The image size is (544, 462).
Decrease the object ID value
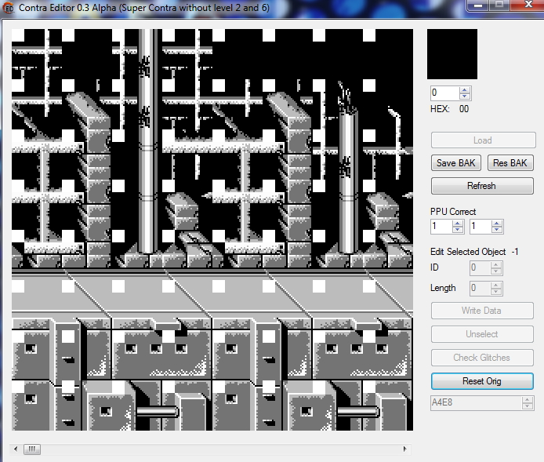496,271
